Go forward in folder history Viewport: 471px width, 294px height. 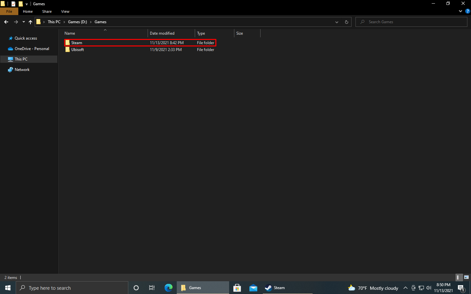16,22
